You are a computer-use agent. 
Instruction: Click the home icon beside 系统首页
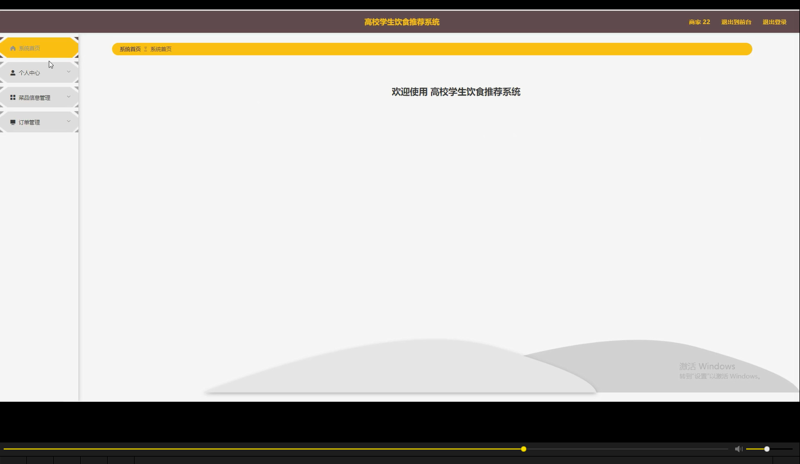13,47
